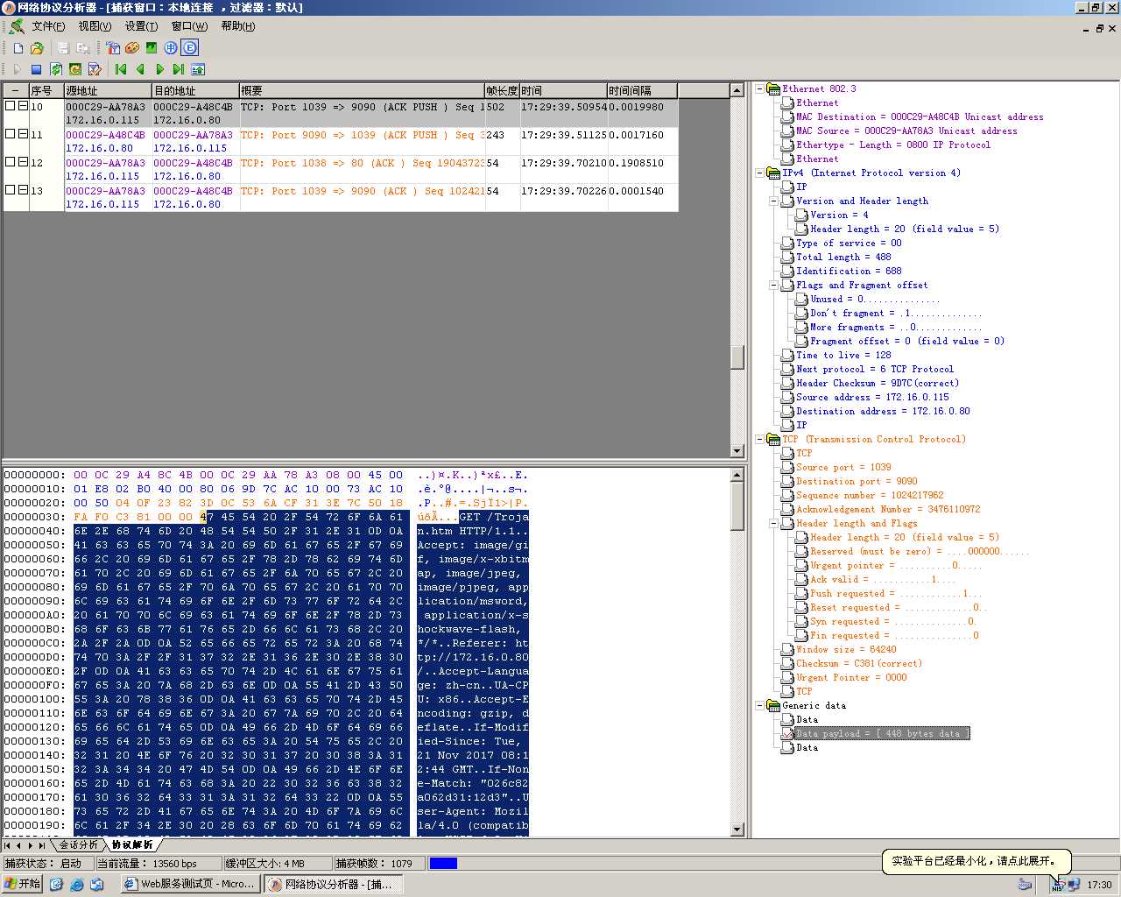Image resolution: width=1121 pixels, height=897 pixels.
Task: Collapse Version and Header length node
Action: (x=773, y=201)
